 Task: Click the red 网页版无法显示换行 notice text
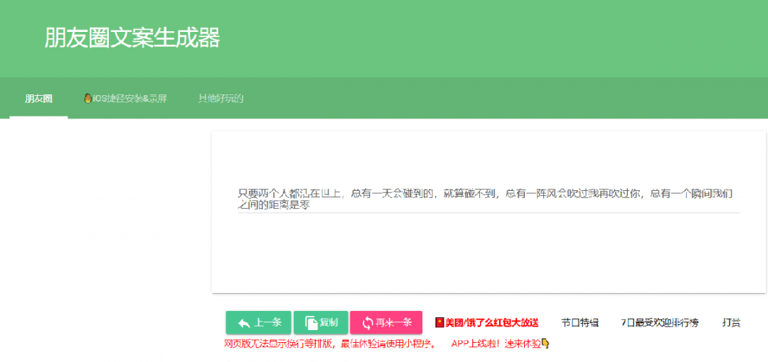[x=329, y=344]
